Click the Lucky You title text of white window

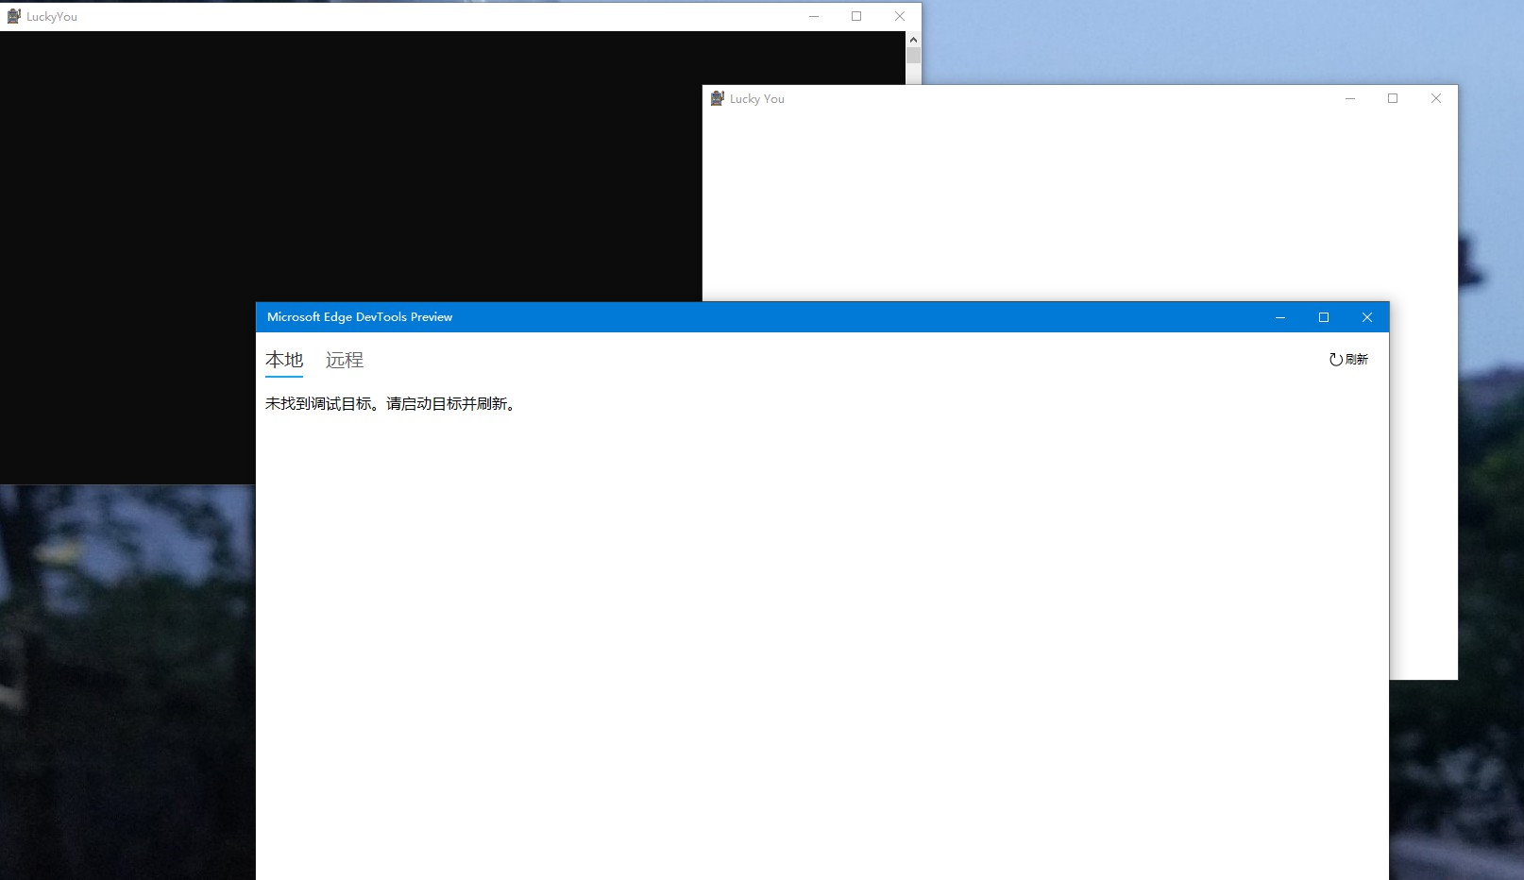click(x=757, y=99)
